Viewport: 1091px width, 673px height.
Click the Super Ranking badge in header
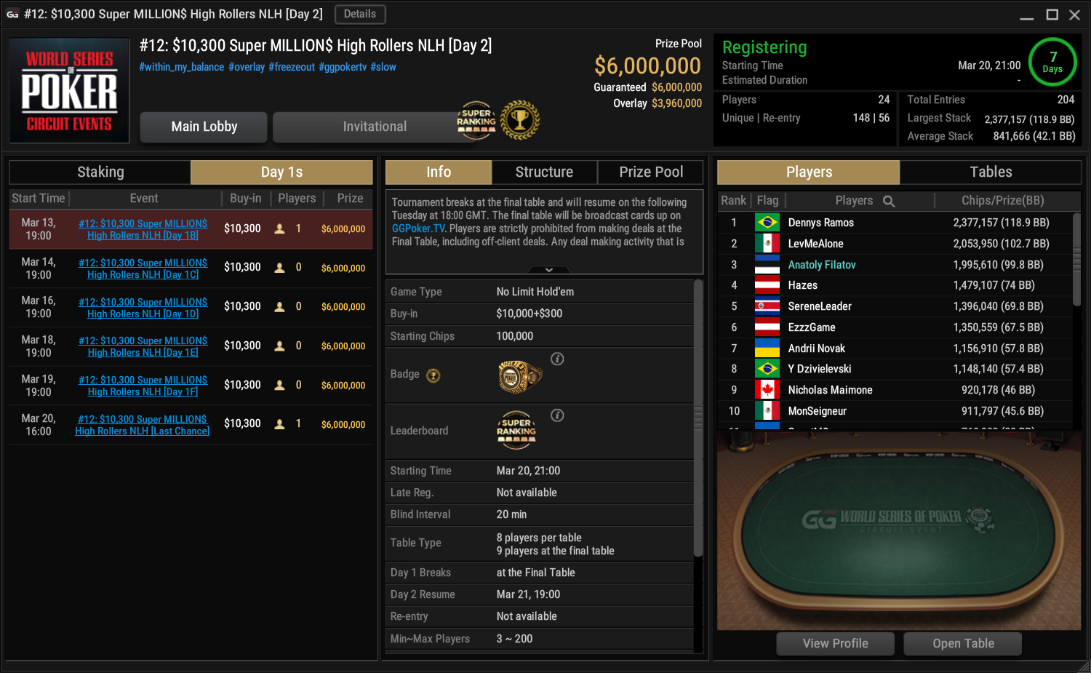point(476,121)
